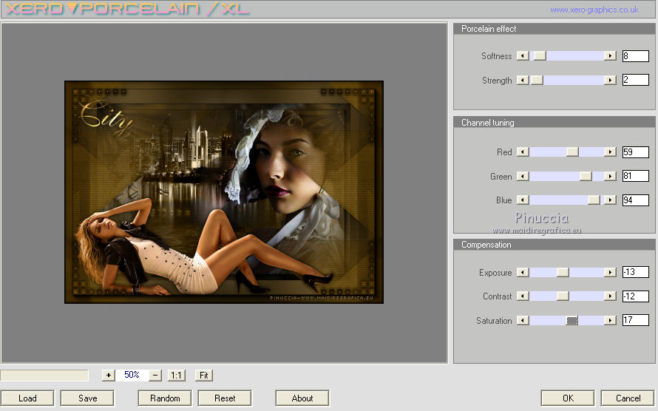Click left arrow on Softness slider
This screenshot has height=411, width=658.
[523, 56]
